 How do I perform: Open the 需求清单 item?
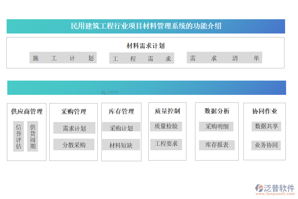tap(224, 58)
